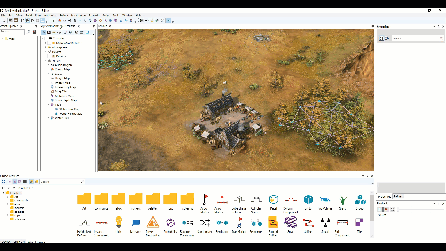Select the Light template icon
This screenshot has width=446, height=251.
119,222
